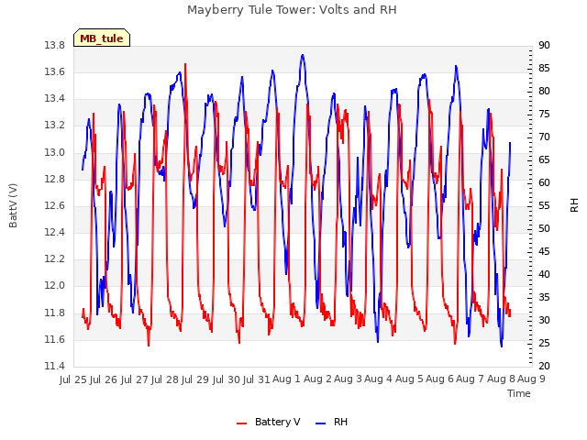Click the 45 RH axis value
587x440 pixels.
click(x=544, y=251)
